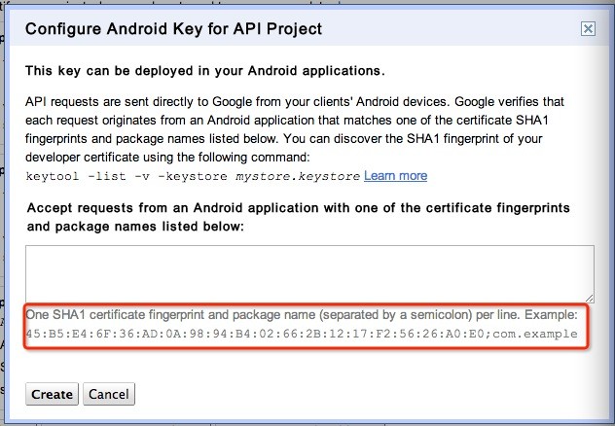Screen dimensions: 615x426
Task: Open the Learn more link
Action: pos(395,176)
